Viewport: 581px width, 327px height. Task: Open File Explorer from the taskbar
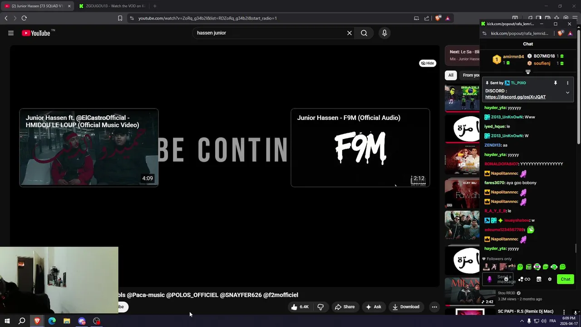pyautogui.click(x=67, y=321)
